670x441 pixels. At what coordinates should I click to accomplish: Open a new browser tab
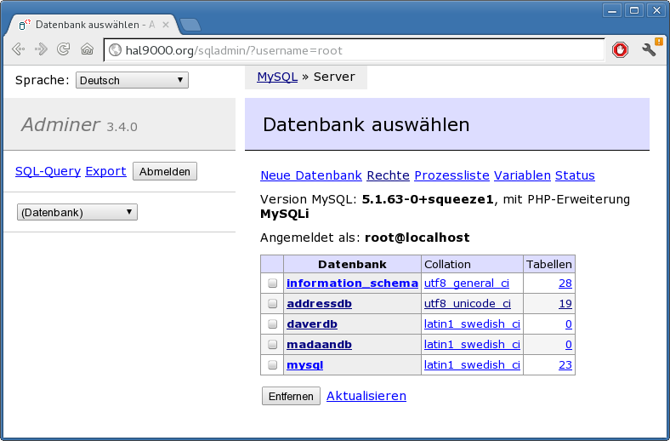pyautogui.click(x=190, y=25)
